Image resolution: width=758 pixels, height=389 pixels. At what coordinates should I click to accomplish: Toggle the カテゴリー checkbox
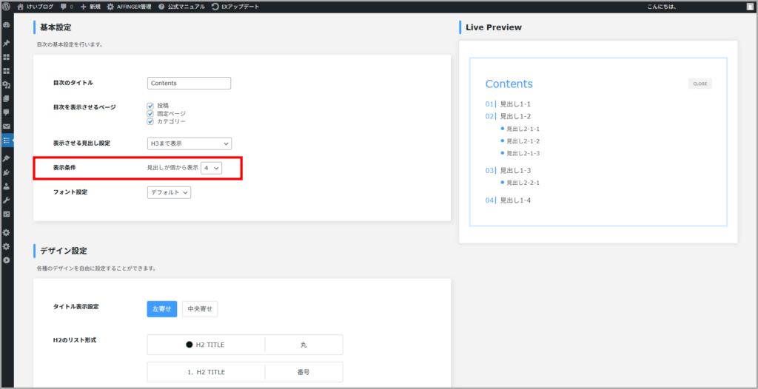[150, 121]
